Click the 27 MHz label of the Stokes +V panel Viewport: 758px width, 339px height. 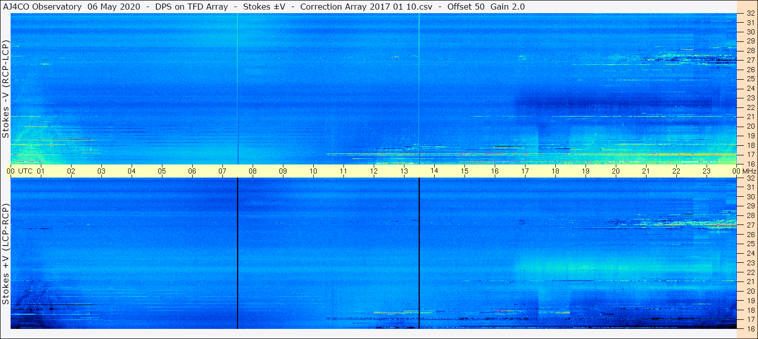click(750, 225)
